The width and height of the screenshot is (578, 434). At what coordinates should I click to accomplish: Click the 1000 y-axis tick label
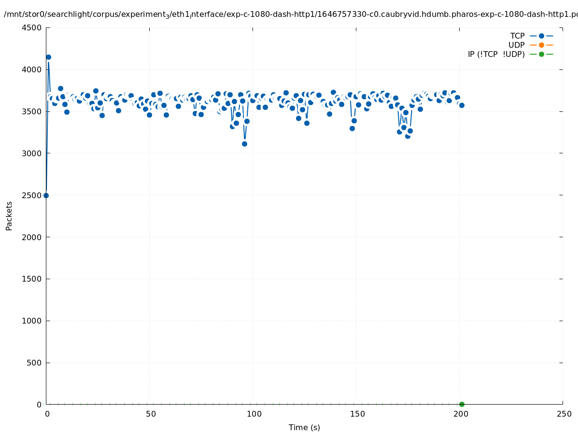pos(32,321)
